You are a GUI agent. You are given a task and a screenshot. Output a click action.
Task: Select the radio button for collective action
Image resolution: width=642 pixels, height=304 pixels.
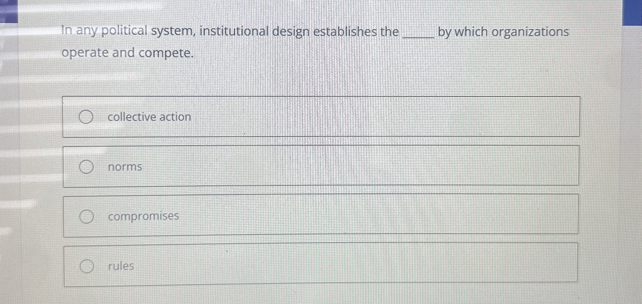click(x=86, y=116)
